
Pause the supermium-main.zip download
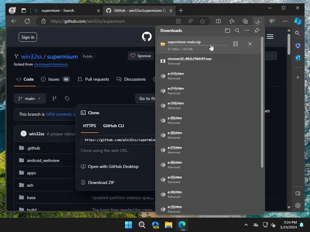[235, 44]
